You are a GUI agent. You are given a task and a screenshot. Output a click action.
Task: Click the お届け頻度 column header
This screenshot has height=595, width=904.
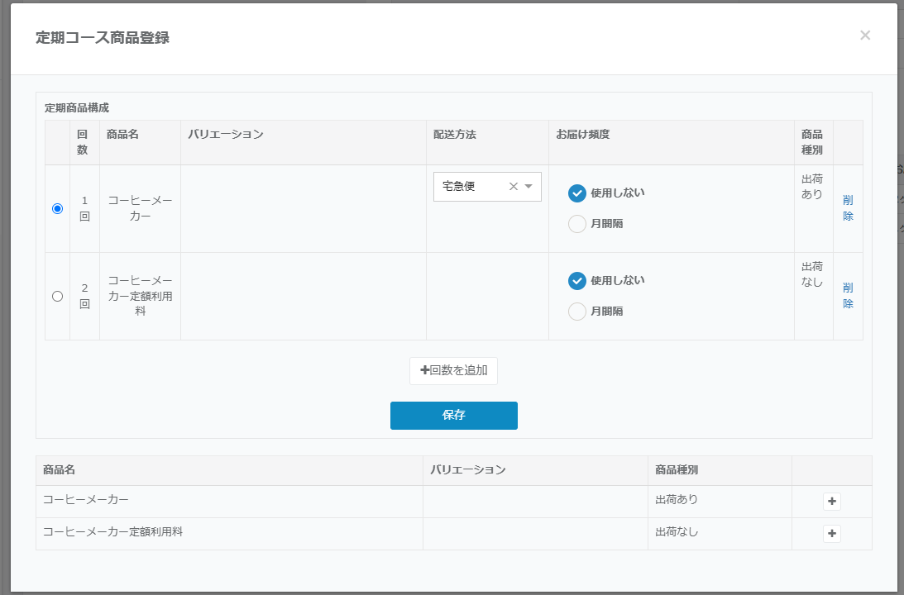(583, 134)
